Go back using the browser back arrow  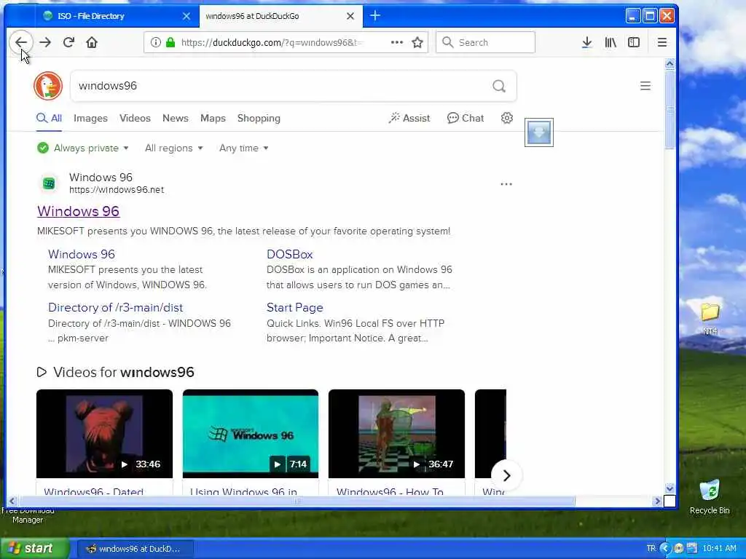pos(21,42)
